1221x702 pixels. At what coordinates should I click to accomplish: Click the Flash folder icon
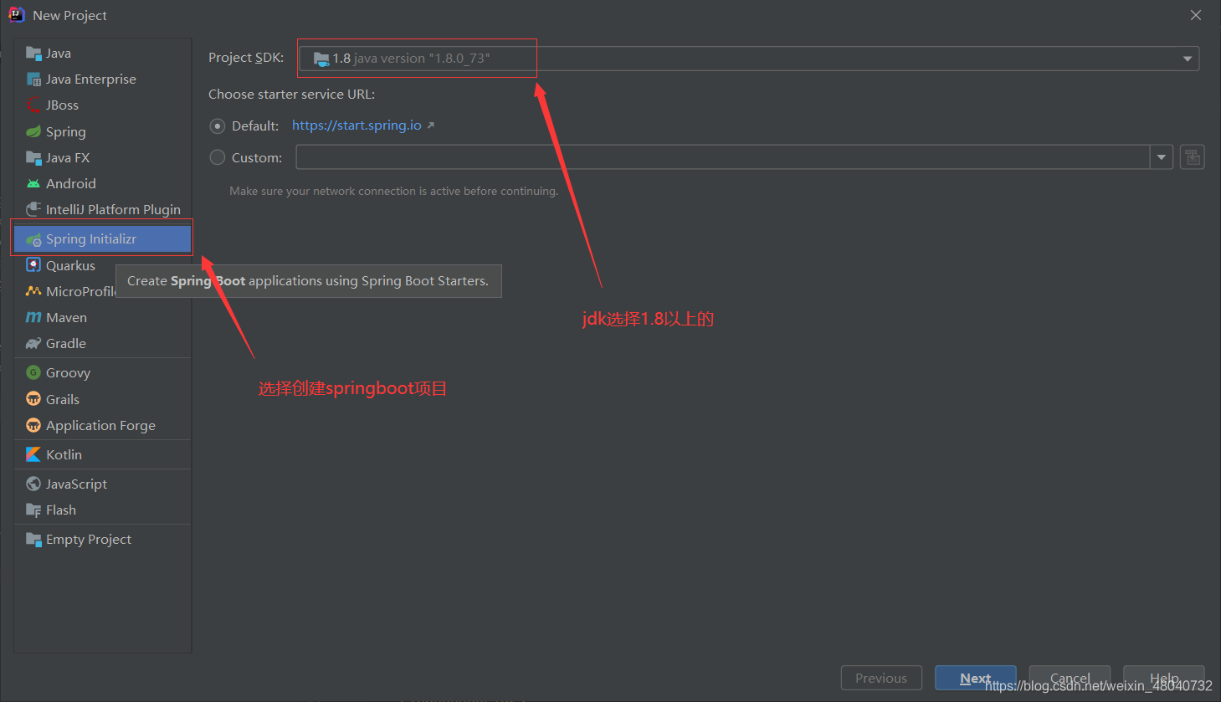(x=33, y=510)
